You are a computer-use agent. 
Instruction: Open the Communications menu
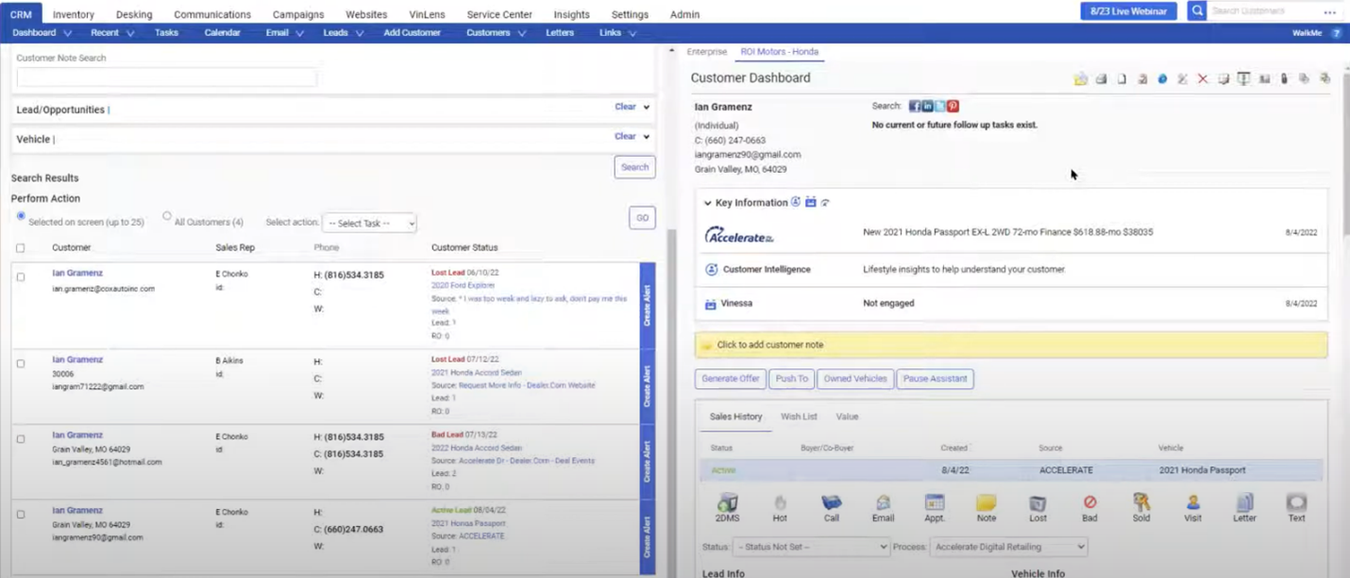(x=212, y=14)
